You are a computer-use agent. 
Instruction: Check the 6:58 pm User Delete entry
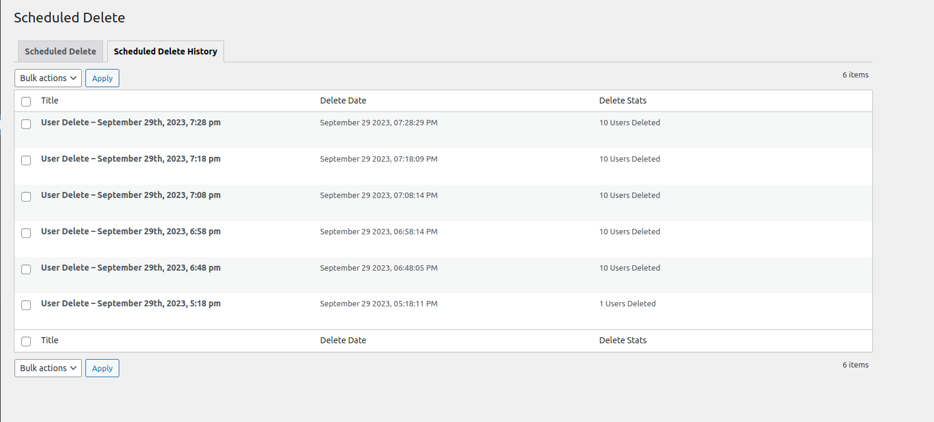pos(26,232)
